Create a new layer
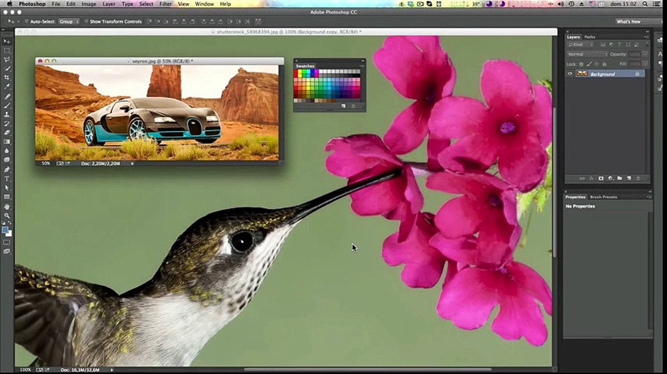667x374 pixels. [628, 178]
